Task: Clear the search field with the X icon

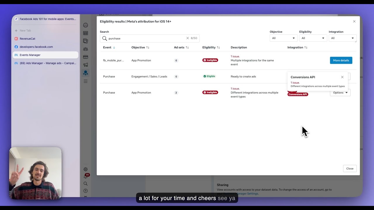Action: click(188, 38)
